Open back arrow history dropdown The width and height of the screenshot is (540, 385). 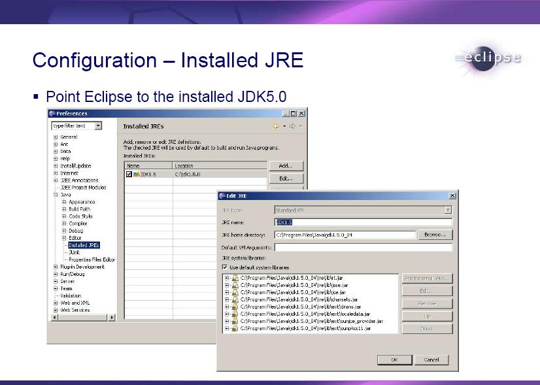(284, 126)
